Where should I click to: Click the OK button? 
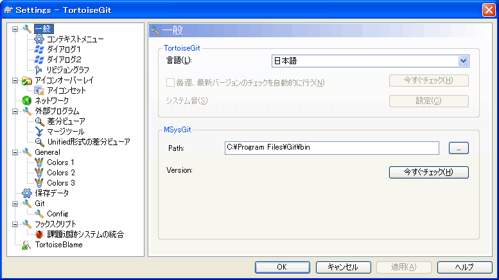coord(283,267)
